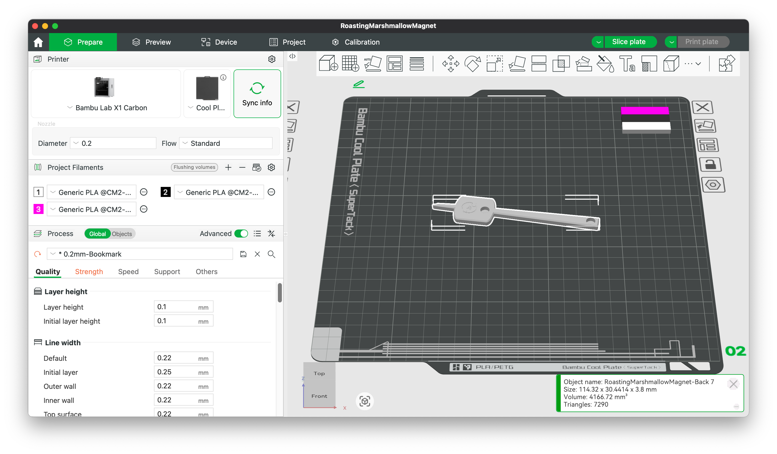Expand the Slice plate dropdown arrow
The height and width of the screenshot is (454, 777).
click(x=598, y=42)
